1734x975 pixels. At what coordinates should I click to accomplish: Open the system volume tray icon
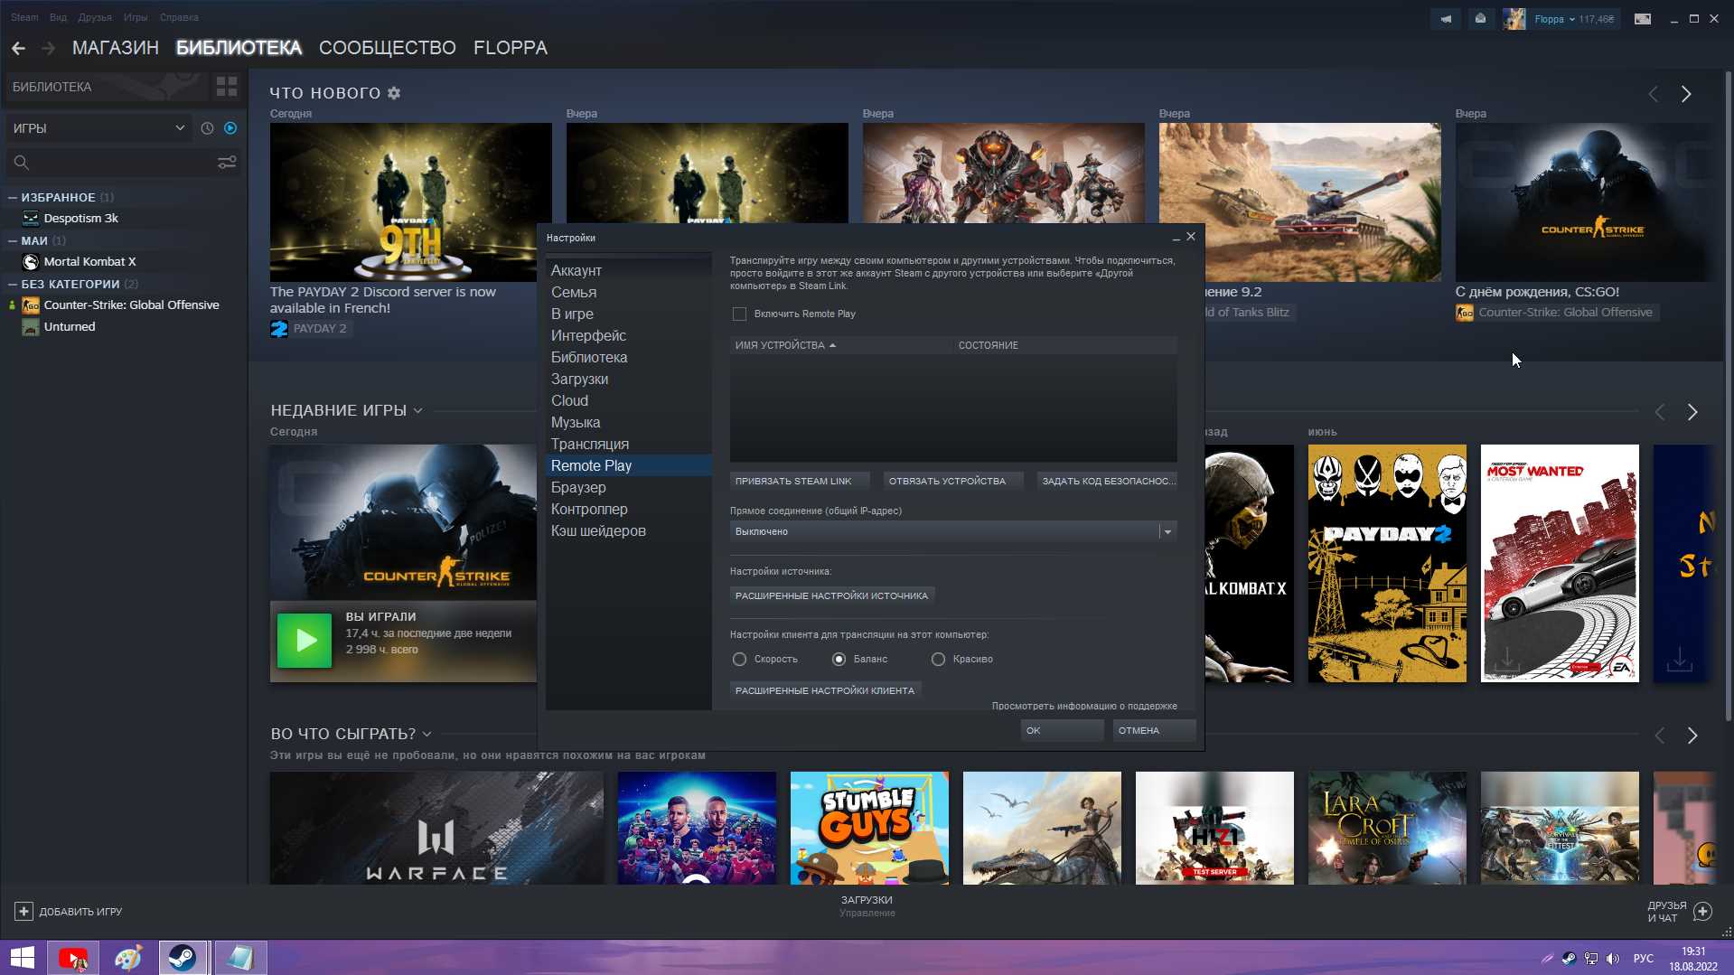point(1613,959)
